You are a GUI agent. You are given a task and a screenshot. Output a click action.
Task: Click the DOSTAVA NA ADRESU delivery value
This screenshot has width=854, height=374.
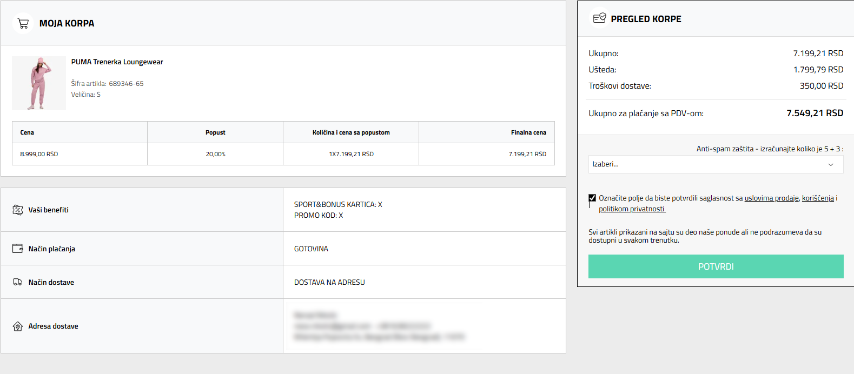point(329,282)
